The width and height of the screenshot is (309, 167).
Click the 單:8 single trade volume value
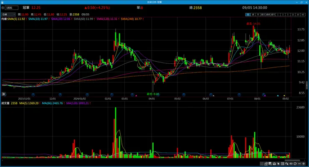point(140,7)
